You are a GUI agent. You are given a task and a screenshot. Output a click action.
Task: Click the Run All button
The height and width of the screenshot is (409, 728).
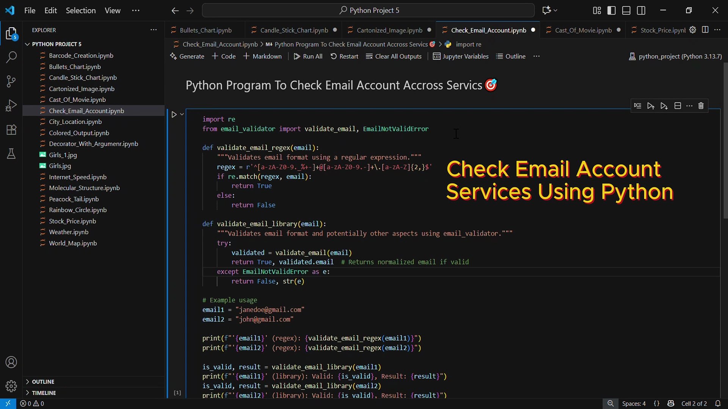click(308, 56)
